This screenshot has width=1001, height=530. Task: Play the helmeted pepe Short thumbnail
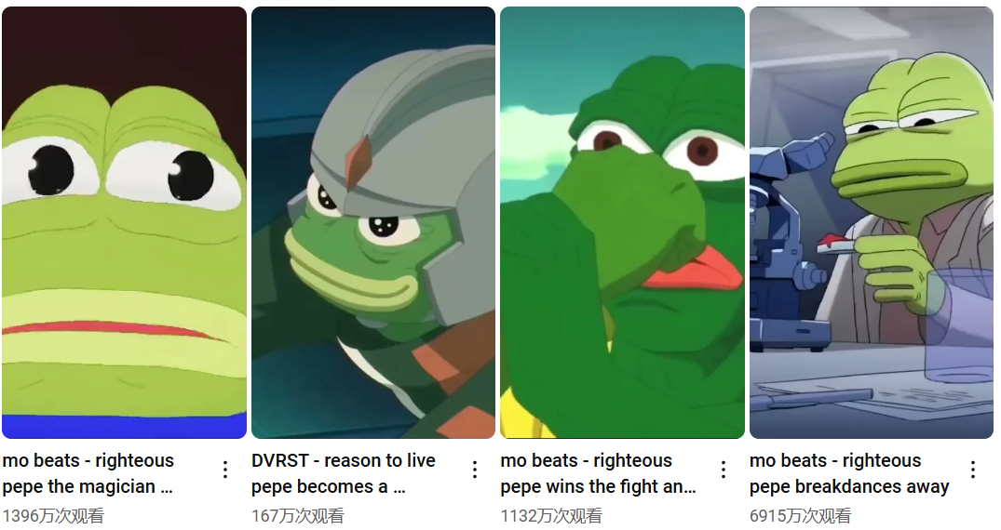373,222
